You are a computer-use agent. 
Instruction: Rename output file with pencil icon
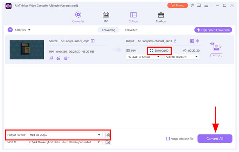175,41
